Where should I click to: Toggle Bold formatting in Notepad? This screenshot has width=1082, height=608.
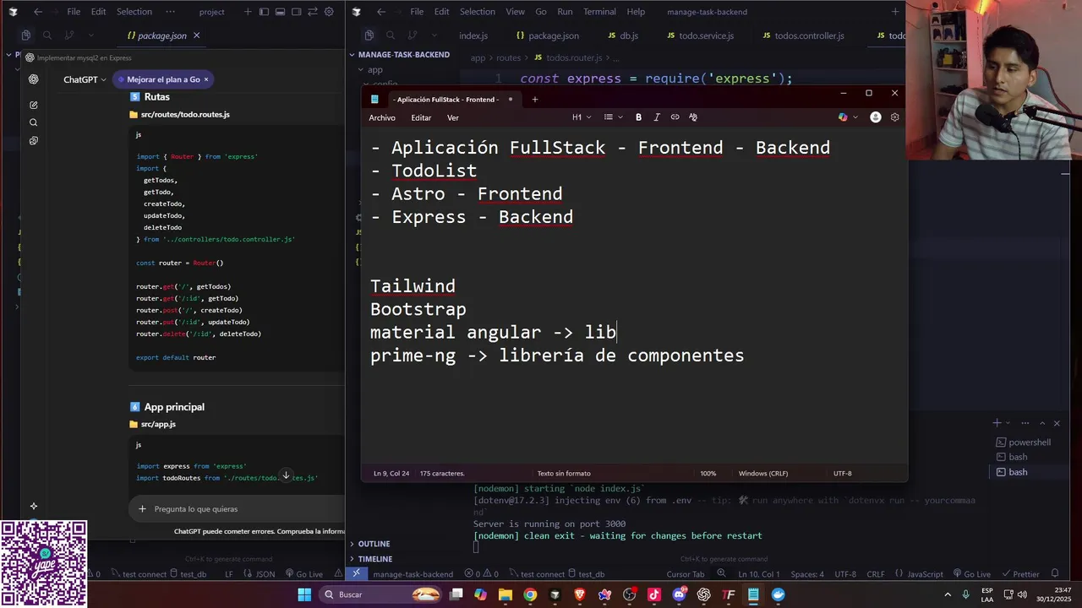pyautogui.click(x=638, y=117)
